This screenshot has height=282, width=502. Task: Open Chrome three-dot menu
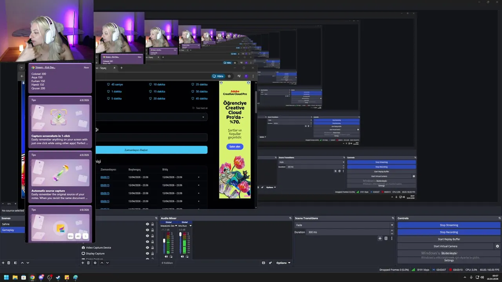click(253, 76)
